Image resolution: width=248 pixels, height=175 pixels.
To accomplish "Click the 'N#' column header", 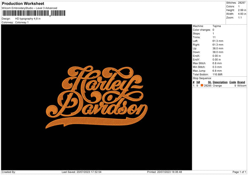I will (198, 82).
